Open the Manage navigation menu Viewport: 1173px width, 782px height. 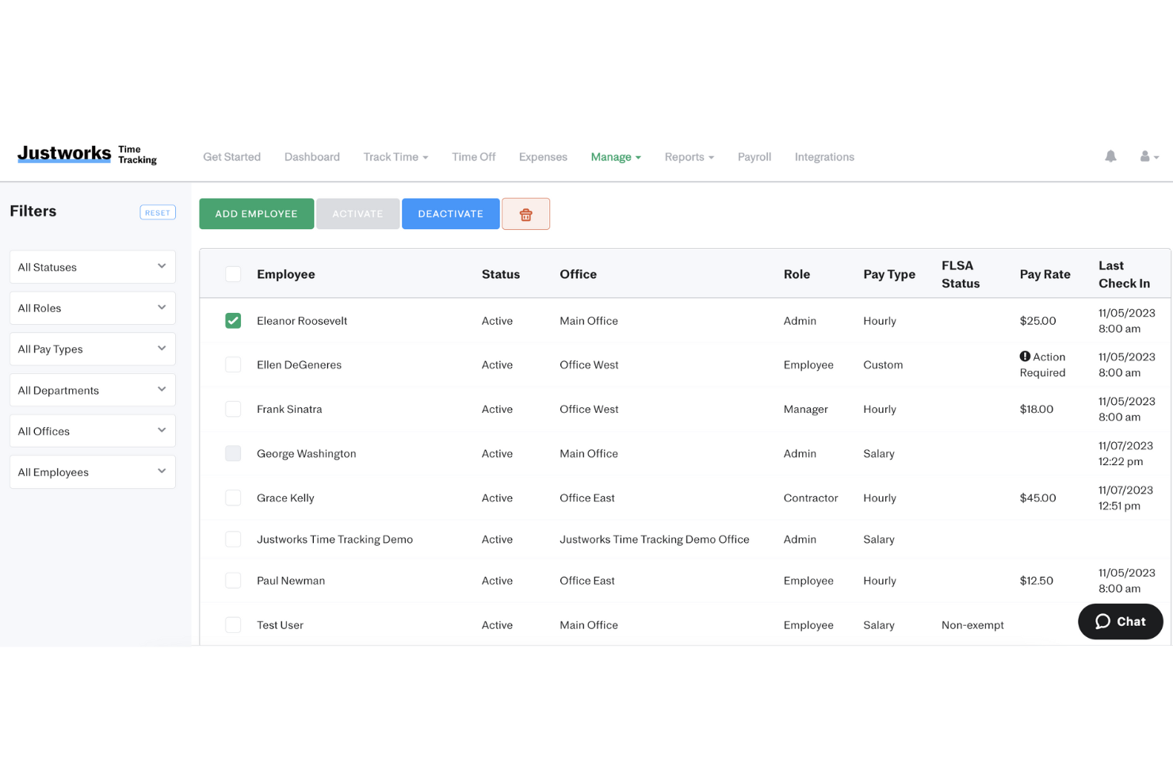pyautogui.click(x=615, y=157)
